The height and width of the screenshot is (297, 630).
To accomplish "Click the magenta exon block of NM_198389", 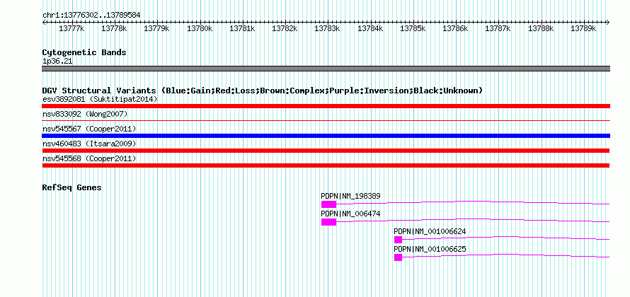I will 328,204.
